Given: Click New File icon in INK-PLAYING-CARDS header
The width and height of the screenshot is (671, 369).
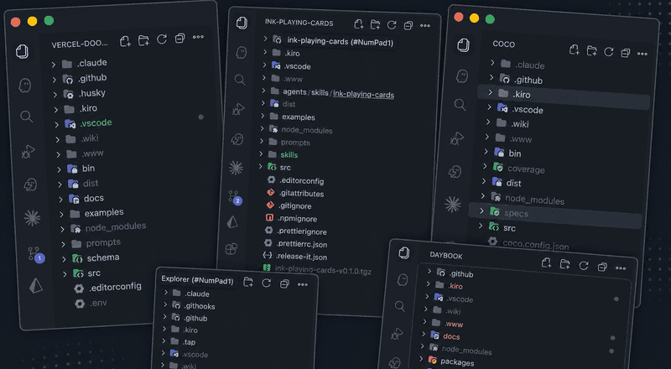Looking at the screenshot, I should [359, 24].
